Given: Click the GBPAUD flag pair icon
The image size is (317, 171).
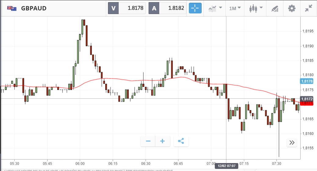Looking at the screenshot, I should coord(12,8).
